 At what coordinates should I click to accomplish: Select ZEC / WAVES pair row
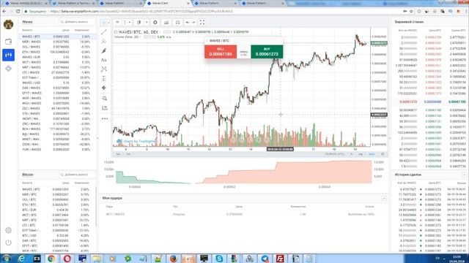point(56,109)
